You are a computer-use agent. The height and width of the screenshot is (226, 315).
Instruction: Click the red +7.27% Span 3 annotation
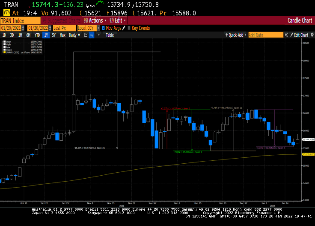[x=175, y=108]
